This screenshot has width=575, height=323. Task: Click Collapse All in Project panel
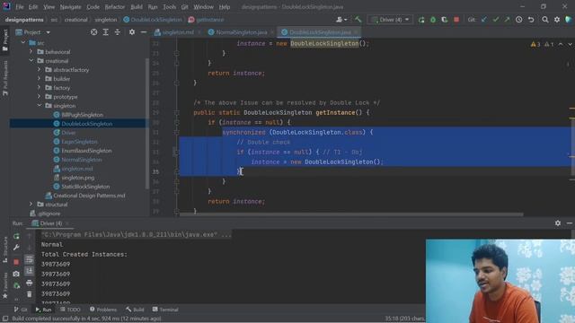[118, 32]
